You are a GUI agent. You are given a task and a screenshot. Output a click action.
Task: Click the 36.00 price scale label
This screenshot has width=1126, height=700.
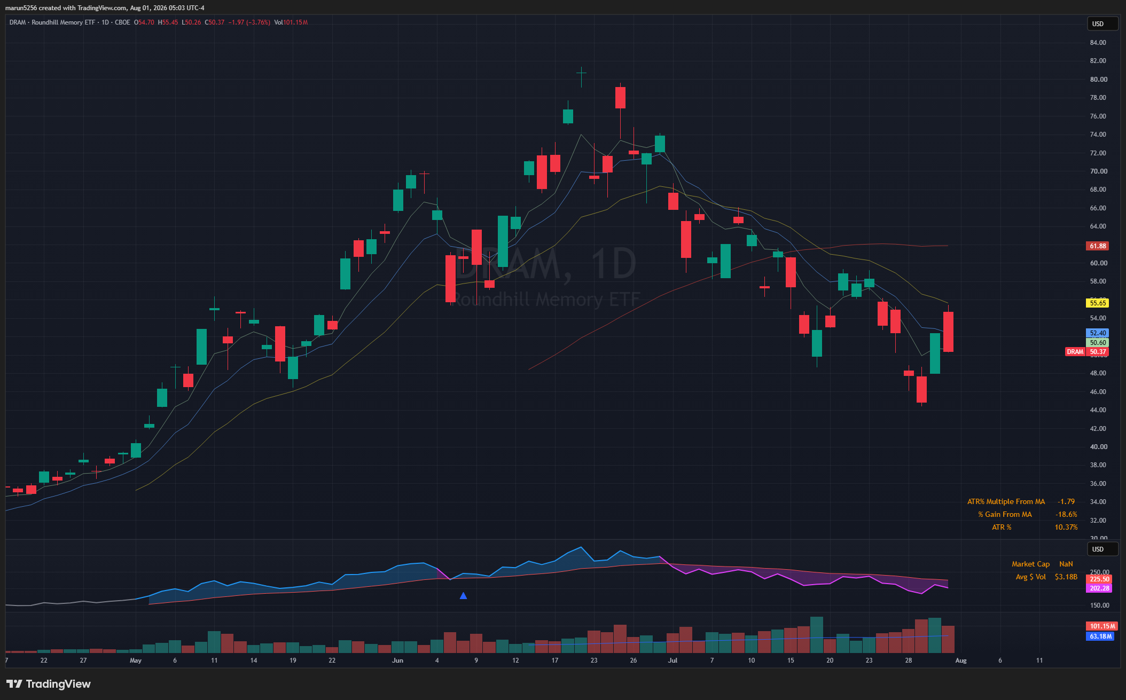pyautogui.click(x=1098, y=484)
